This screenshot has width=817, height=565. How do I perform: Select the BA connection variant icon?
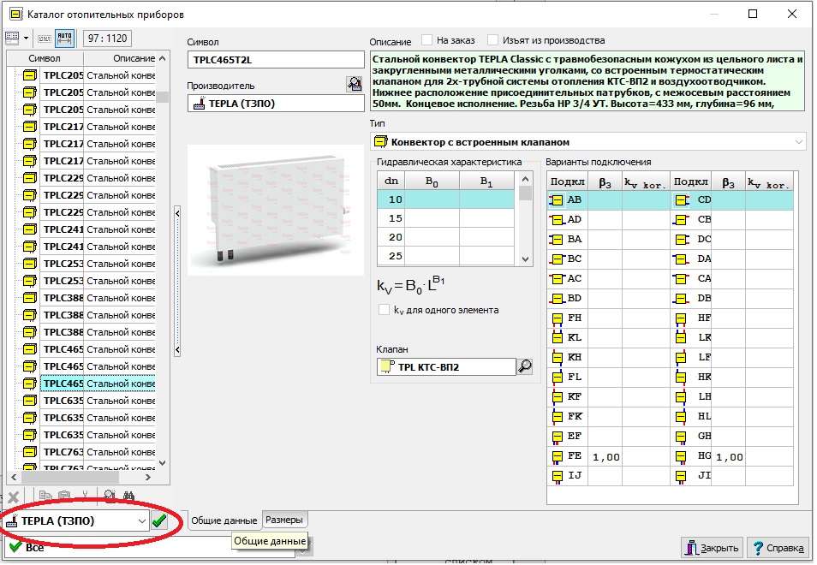557,240
